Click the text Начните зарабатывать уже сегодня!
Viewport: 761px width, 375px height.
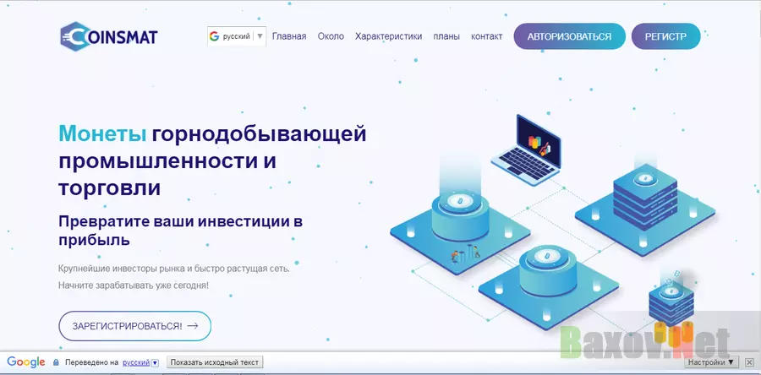tap(134, 285)
